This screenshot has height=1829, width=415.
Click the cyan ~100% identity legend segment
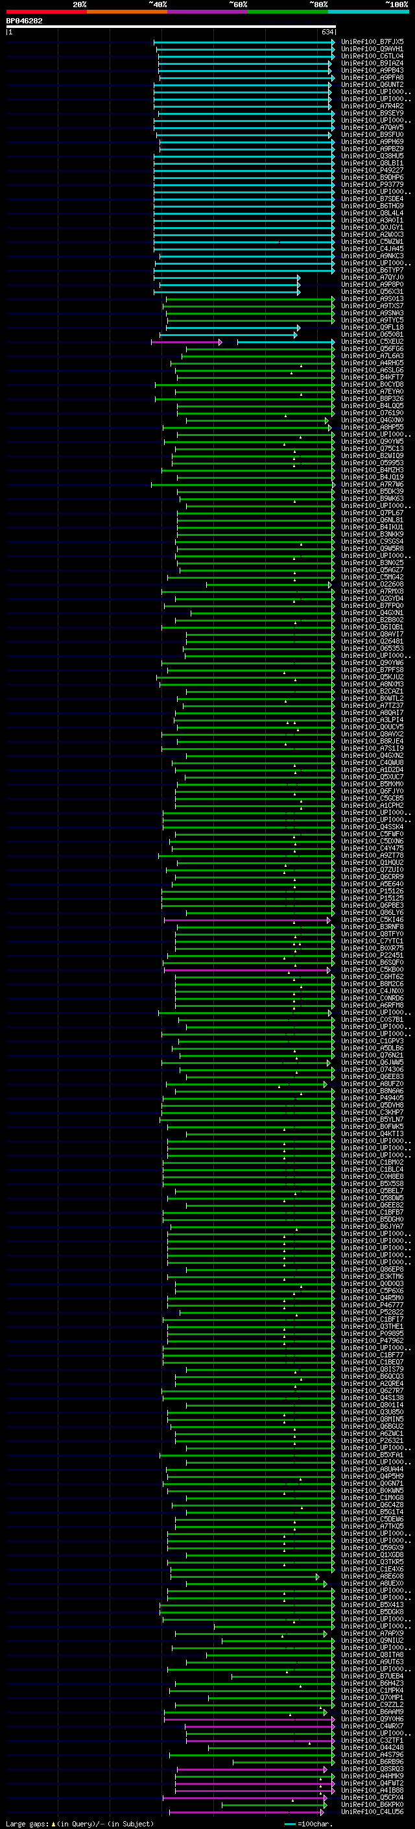coord(369,12)
